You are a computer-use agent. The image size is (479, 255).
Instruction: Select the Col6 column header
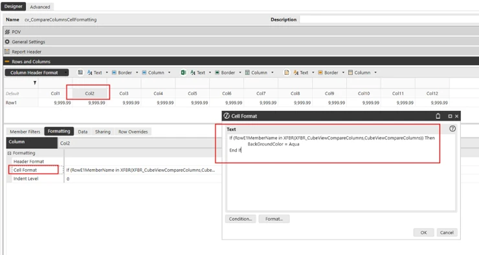tap(227, 93)
